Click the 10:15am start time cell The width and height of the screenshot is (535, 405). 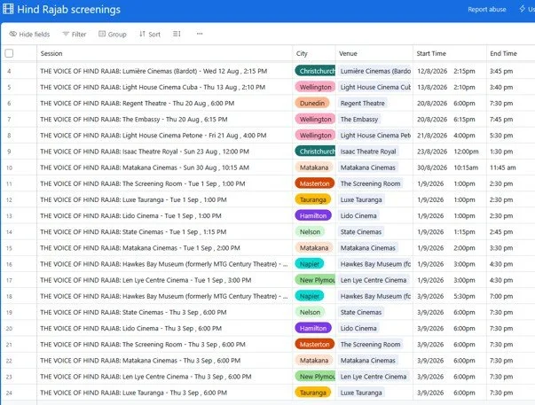(x=466, y=167)
